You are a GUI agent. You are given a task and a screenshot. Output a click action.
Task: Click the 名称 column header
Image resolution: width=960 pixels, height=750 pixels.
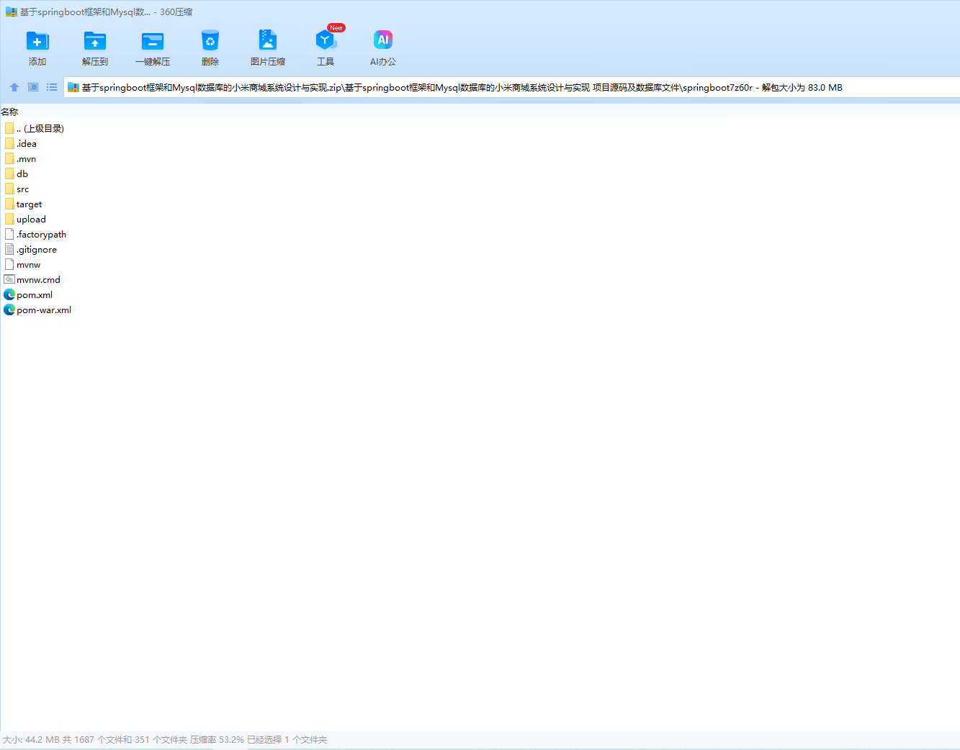10,112
